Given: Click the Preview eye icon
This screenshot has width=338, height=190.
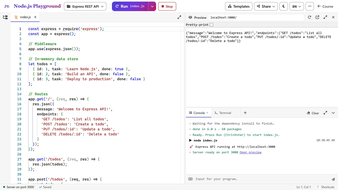Looking at the screenshot, I should (x=190, y=17).
